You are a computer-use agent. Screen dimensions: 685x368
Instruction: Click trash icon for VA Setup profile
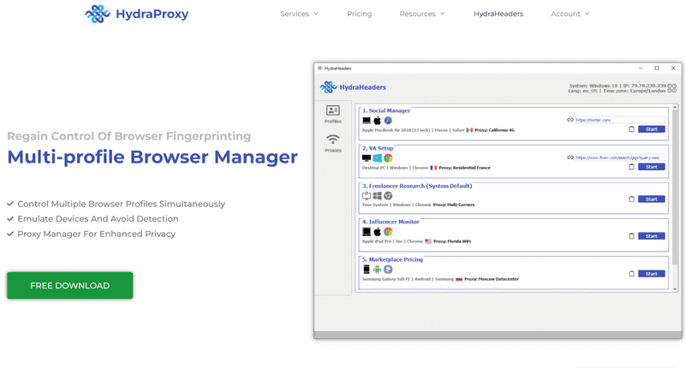point(631,167)
